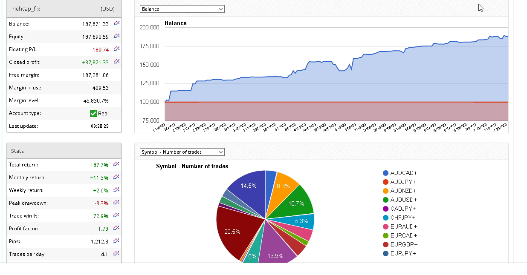Viewport: 527px width, 275px height.
Task: Click chart icon next to Peak drawdown
Action: [x=116, y=203]
